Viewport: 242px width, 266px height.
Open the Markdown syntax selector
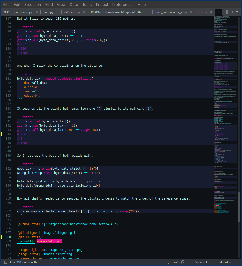[226, 262]
